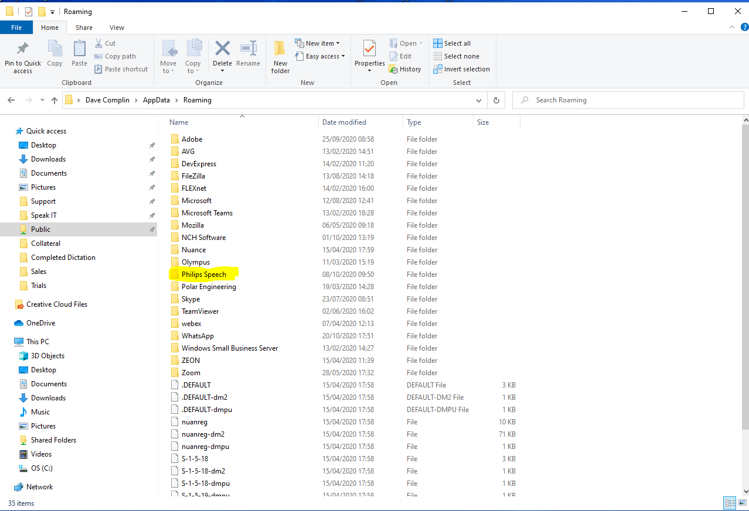Image resolution: width=749 pixels, height=511 pixels.
Task: Click the Search Roaming input field
Action: [x=627, y=100]
